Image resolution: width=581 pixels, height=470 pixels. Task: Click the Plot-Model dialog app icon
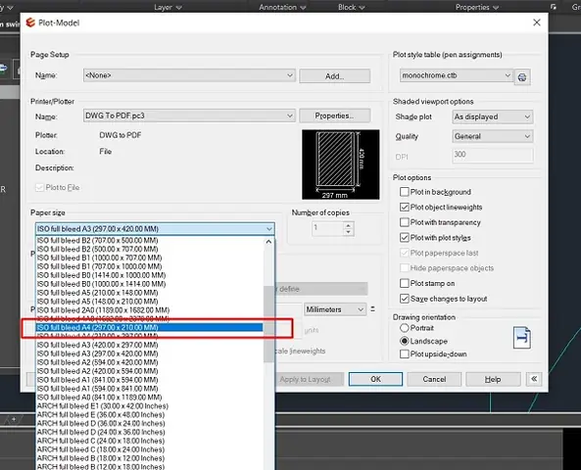coord(30,23)
